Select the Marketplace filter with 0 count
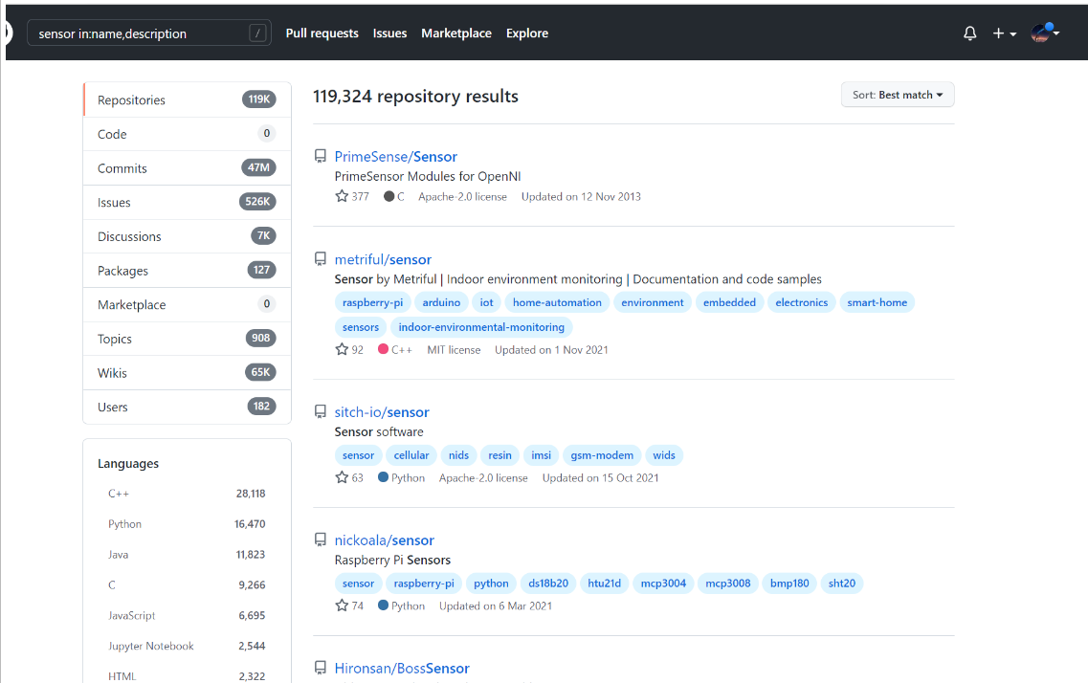 coord(187,304)
